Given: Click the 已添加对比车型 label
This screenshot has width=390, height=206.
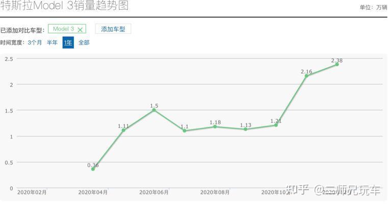Looking at the screenshot, I should pos(22,31).
